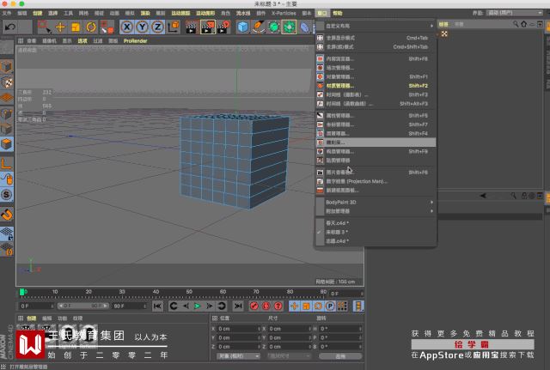Click Go to End playback button
Viewport: 550px width, 370px height.
coord(238,306)
